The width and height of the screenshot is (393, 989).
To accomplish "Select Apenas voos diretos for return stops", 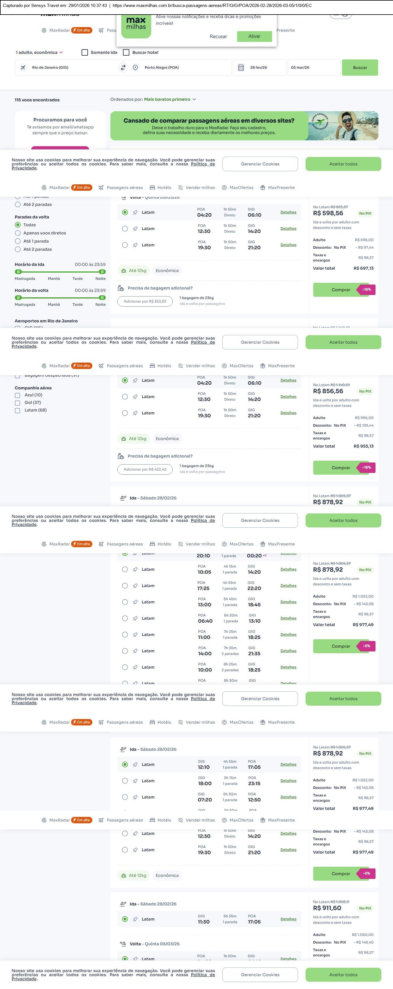I will point(18,233).
